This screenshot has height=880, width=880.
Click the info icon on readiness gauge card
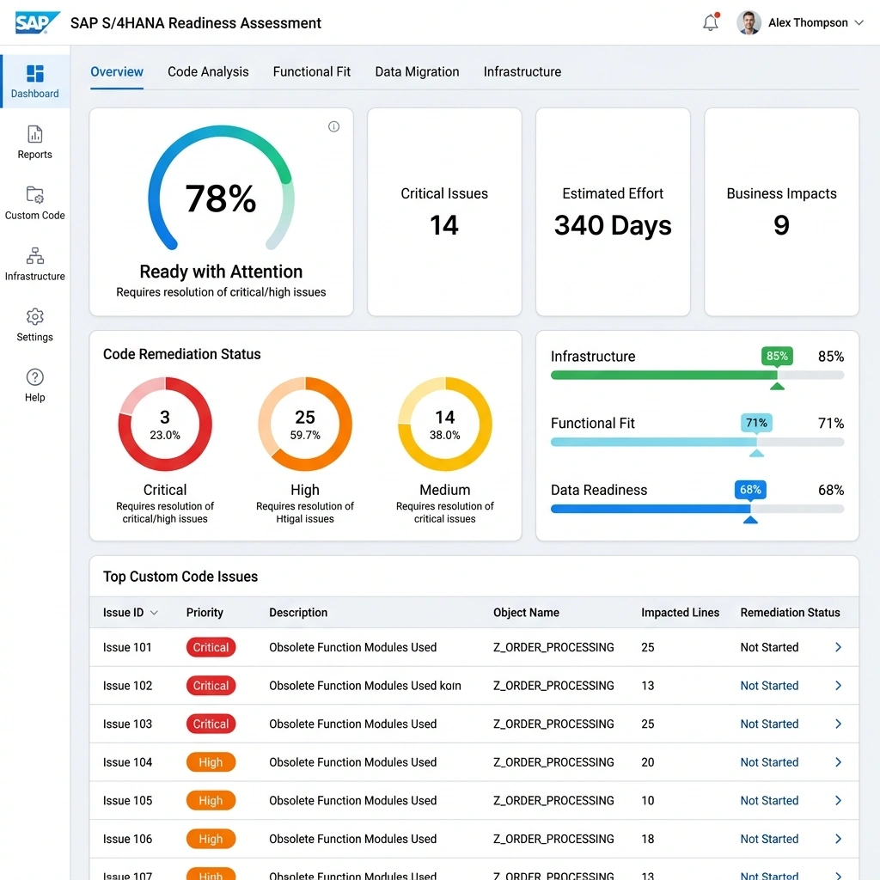333,127
